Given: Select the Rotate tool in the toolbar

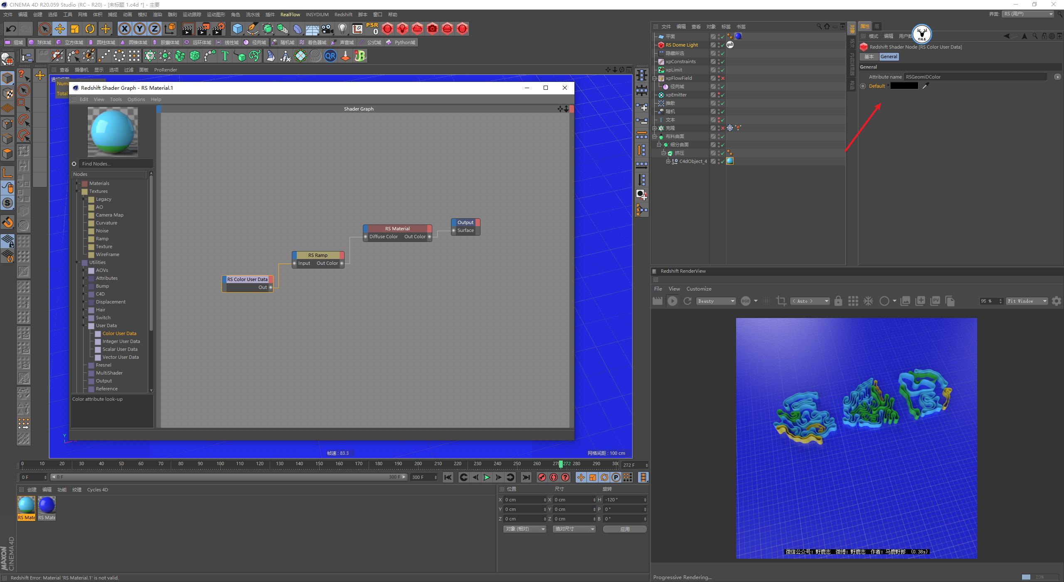Looking at the screenshot, I should [90, 29].
